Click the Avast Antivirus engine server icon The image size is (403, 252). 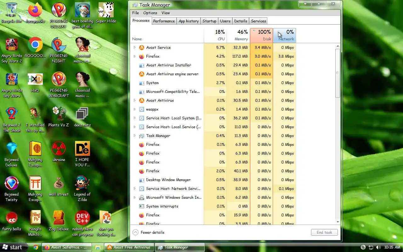tap(142, 74)
